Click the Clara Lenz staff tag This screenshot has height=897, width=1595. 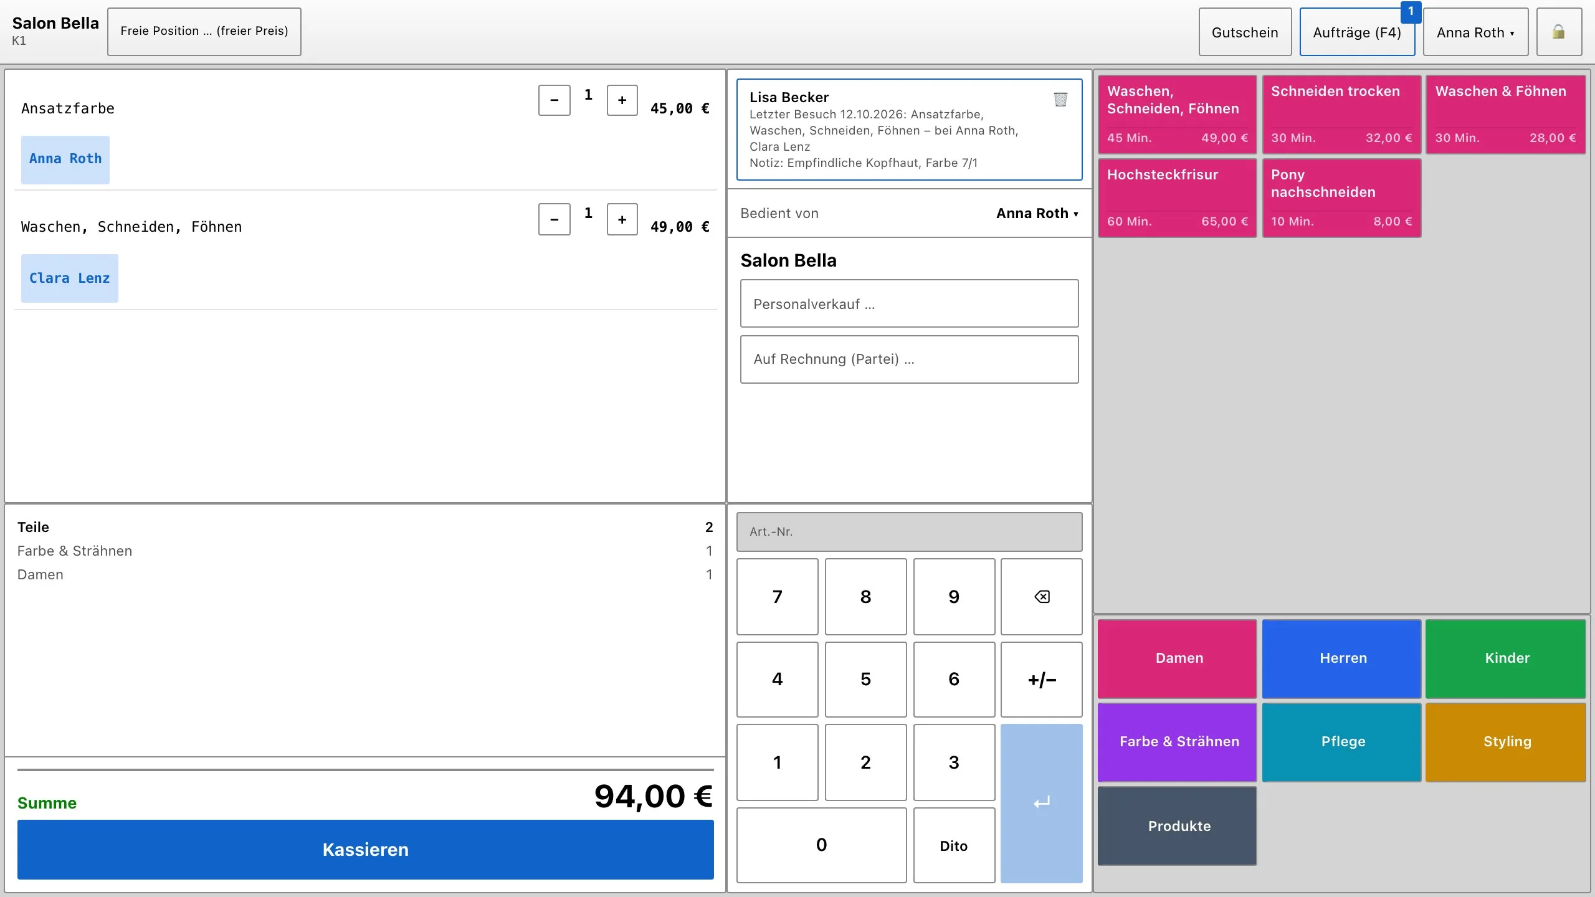coord(70,278)
